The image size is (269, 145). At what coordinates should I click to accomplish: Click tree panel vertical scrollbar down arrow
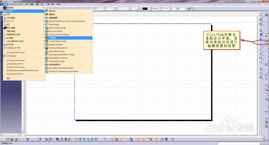[23, 132]
